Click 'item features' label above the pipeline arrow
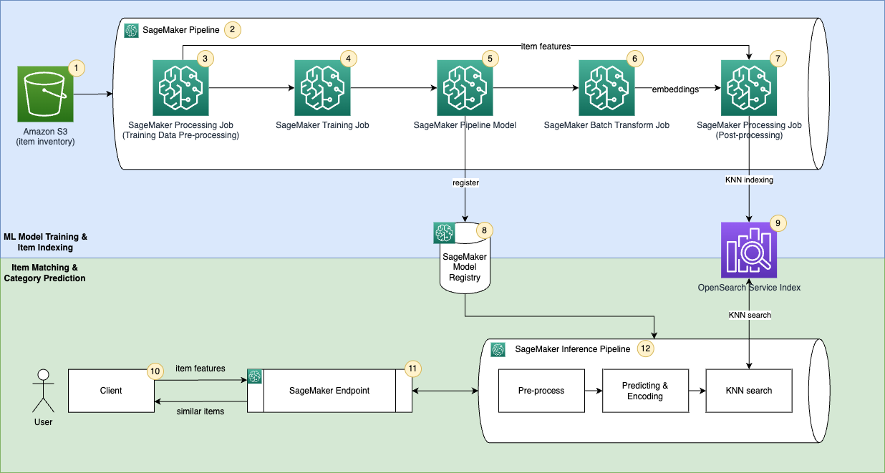Image resolution: width=885 pixels, height=473 pixels. click(x=546, y=47)
